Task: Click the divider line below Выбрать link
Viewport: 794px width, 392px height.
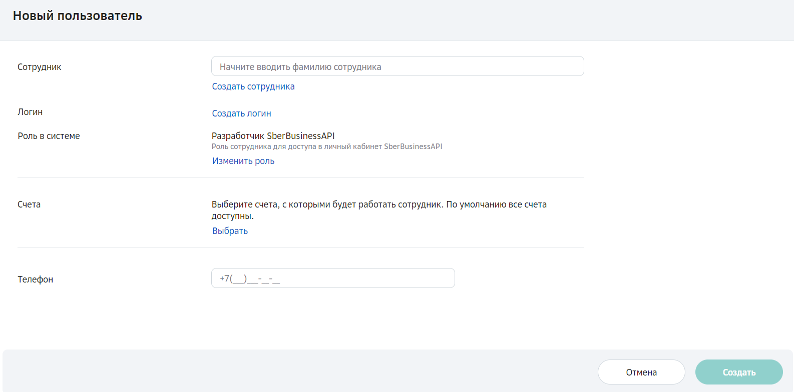Action: (x=301, y=247)
